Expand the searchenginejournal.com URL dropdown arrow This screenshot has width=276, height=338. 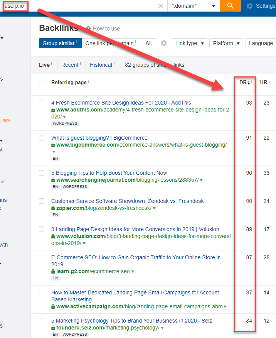[x=201, y=180]
